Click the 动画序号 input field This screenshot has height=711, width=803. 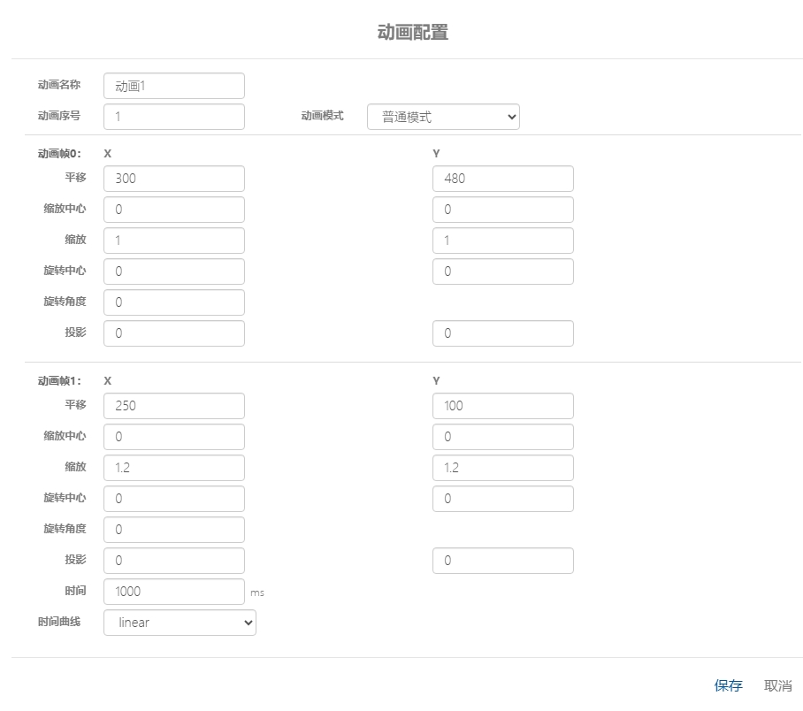point(173,117)
